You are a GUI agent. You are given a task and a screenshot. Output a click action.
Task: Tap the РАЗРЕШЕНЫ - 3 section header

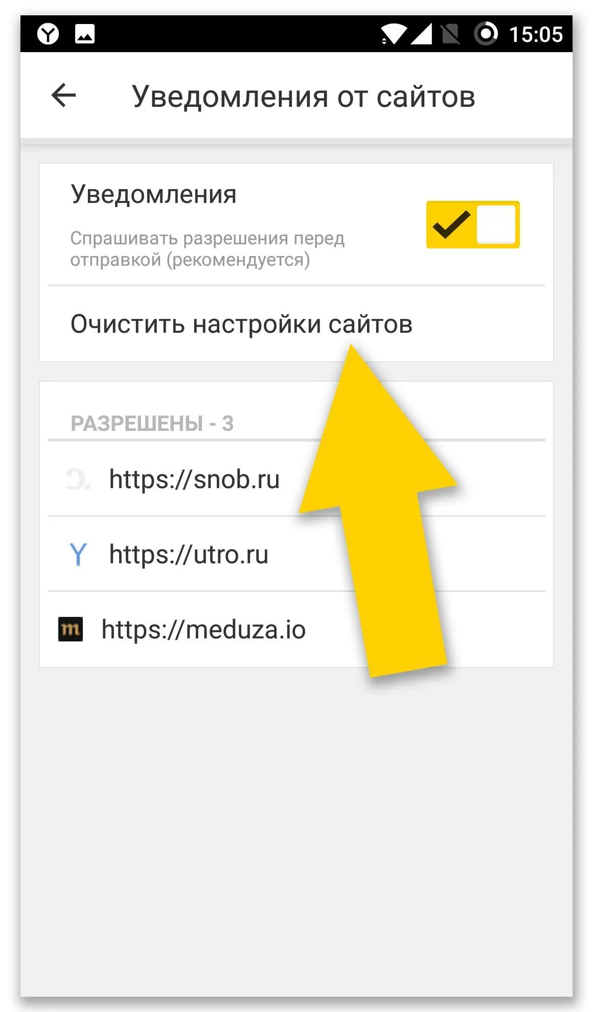(x=152, y=423)
